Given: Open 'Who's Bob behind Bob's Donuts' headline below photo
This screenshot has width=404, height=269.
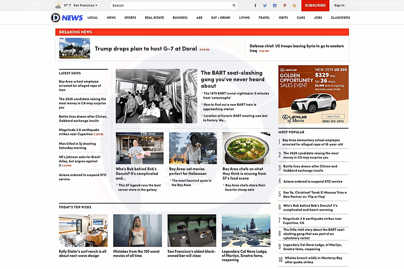Looking at the screenshot, I should pos(137,173).
